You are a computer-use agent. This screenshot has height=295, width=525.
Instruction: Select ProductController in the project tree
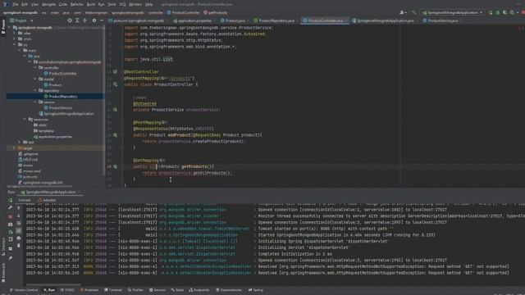tap(60, 73)
